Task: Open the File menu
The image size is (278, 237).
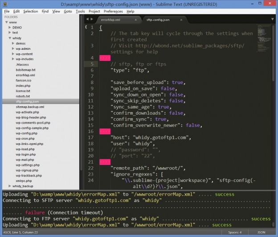Action: coord(7,11)
